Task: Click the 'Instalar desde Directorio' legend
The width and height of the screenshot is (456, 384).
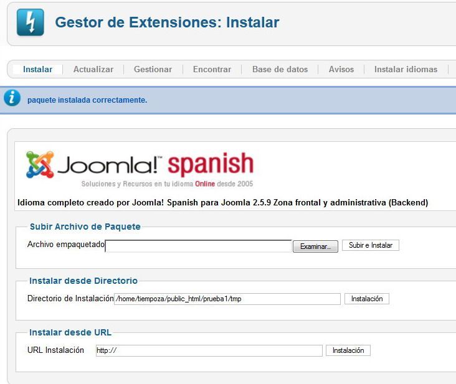Action: pos(83,281)
